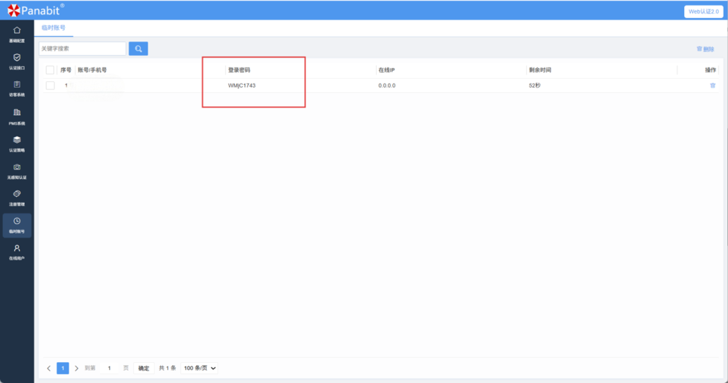Screen dimensions: 728x383
Task: Click 确定 button in pagination
Action: point(144,368)
